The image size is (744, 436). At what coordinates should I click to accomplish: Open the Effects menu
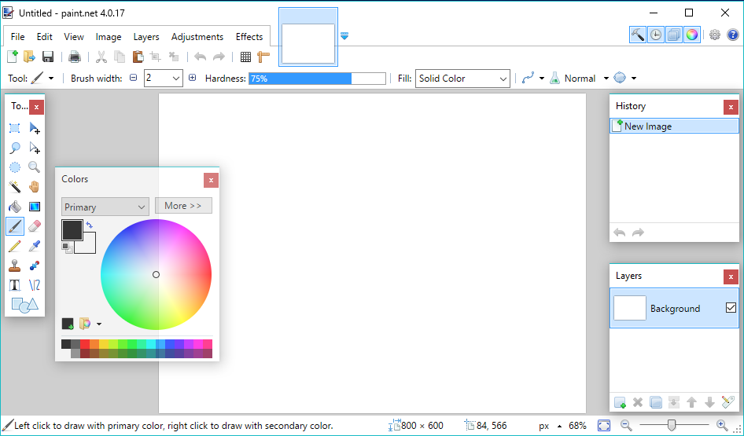click(x=249, y=37)
